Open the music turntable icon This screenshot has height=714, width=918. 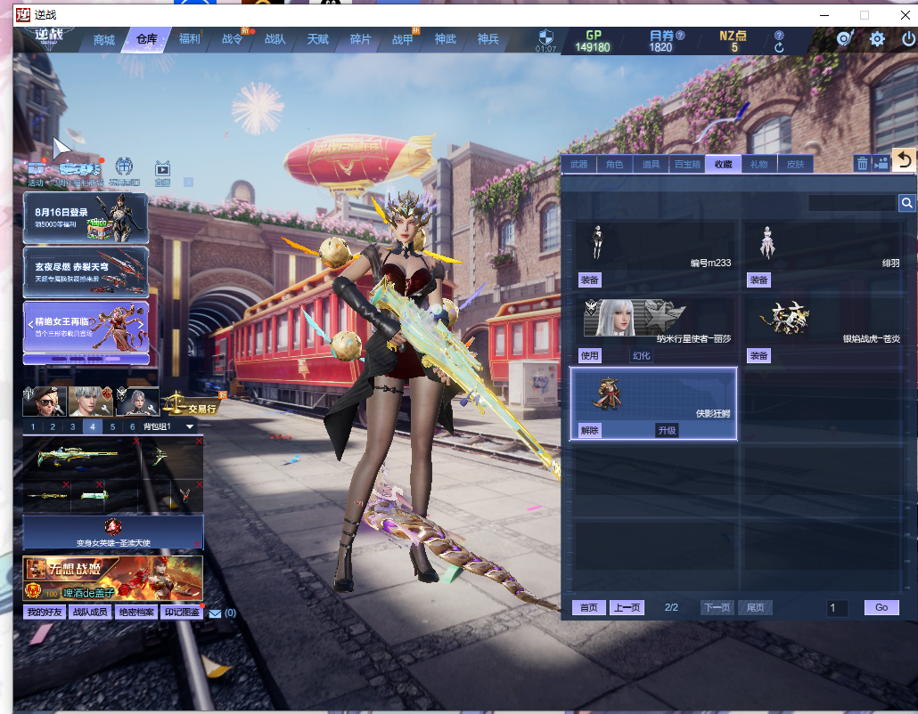(844, 38)
